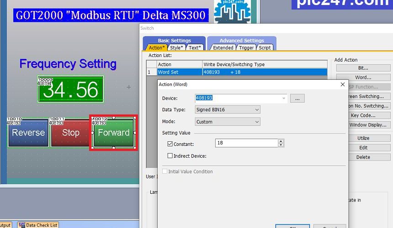Select the GOT2000 Modbus RTU title text
The width and height of the screenshot is (393, 228).
click(111, 15)
